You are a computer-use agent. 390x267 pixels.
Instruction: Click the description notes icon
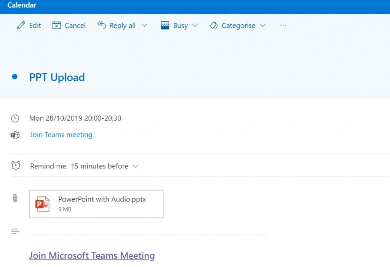[x=15, y=231]
